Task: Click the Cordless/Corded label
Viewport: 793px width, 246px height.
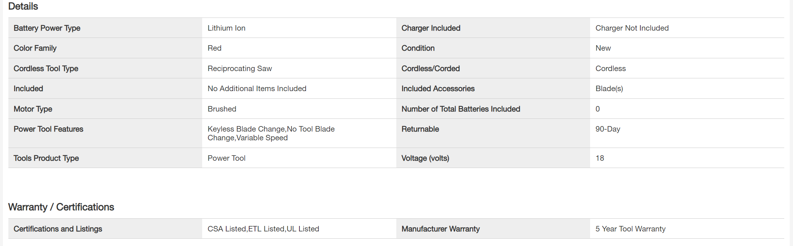Action: (431, 69)
